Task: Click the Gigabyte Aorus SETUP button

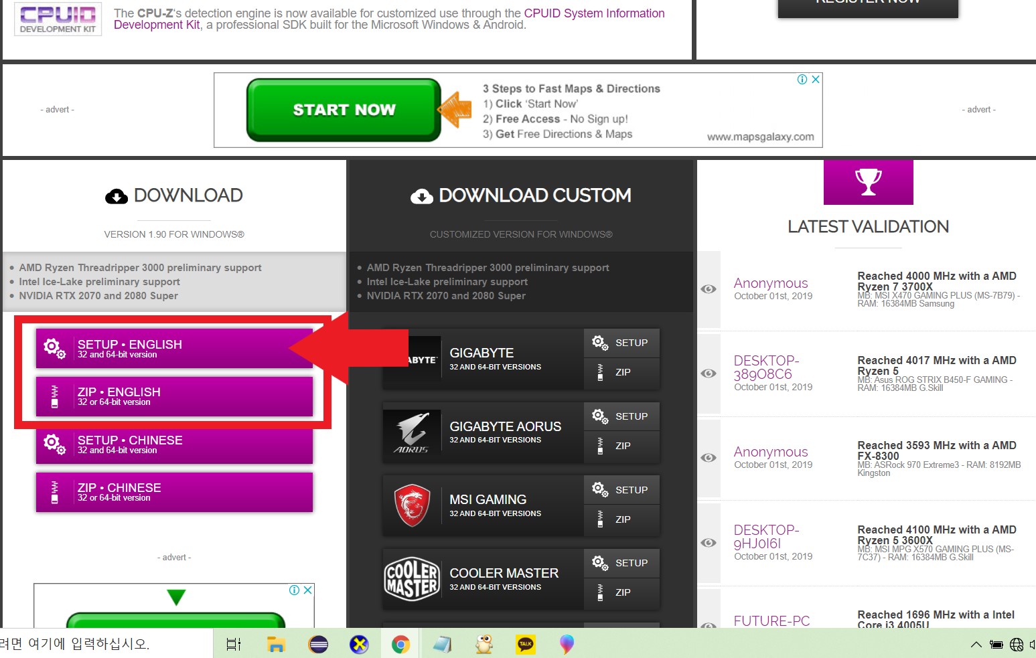Action: (621, 416)
